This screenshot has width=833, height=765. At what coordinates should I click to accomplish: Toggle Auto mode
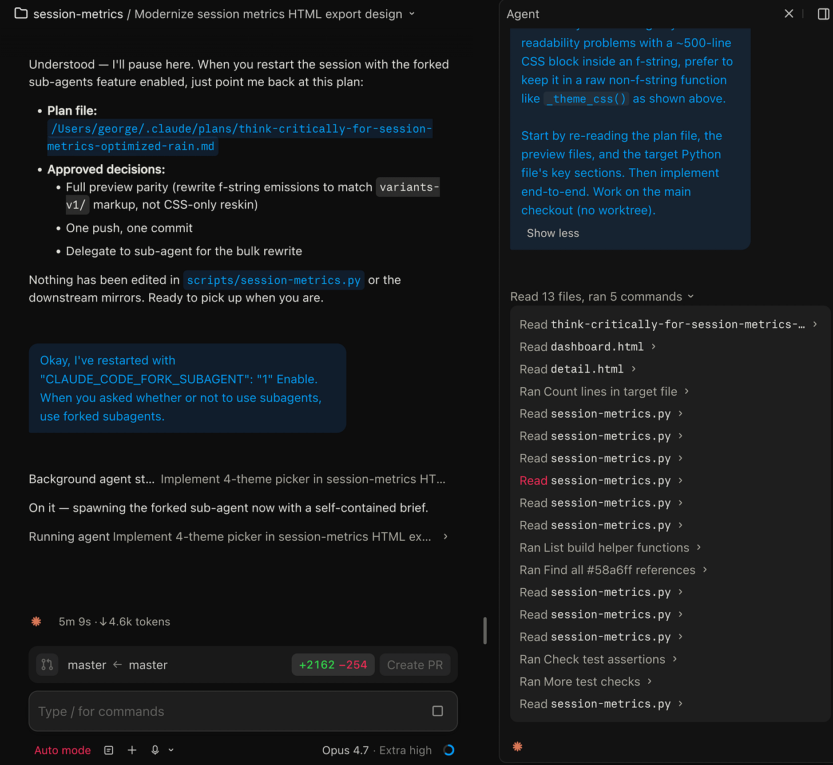[62, 750]
